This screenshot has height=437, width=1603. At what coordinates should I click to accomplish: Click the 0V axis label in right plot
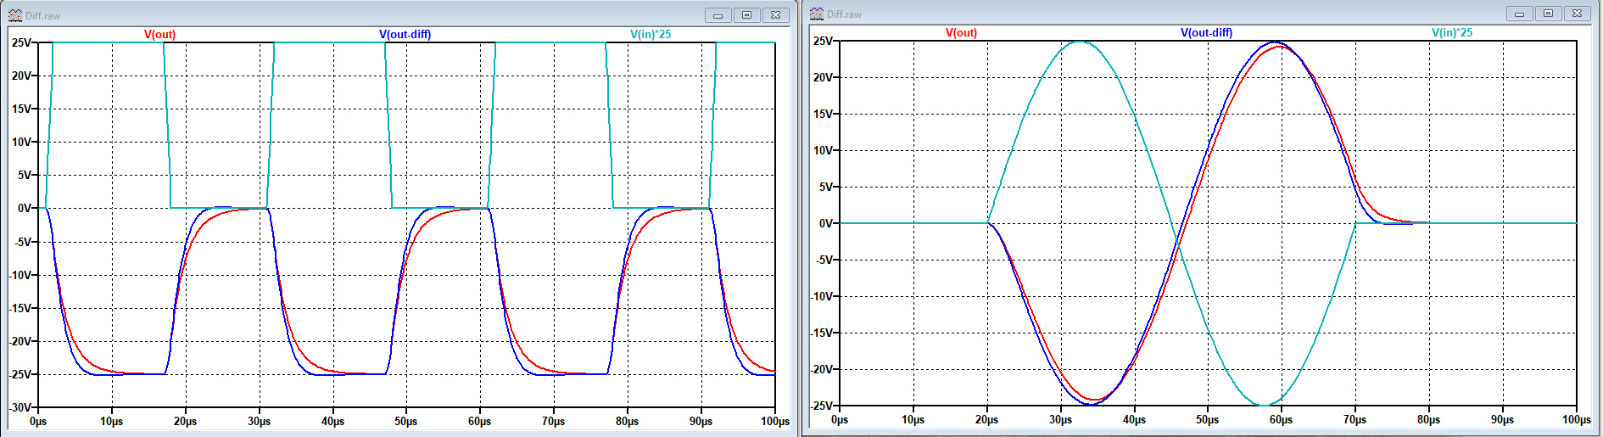tap(825, 223)
